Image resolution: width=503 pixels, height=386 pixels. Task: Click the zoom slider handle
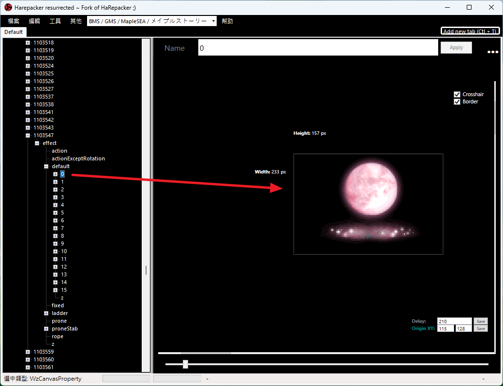click(x=185, y=364)
